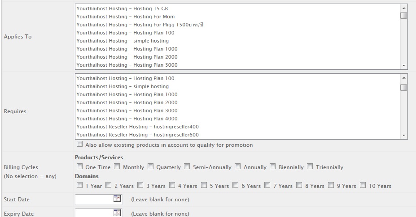Select 'Hosting Plan 3000' in Applies To list
This screenshot has width=416, height=217.
click(238, 65)
